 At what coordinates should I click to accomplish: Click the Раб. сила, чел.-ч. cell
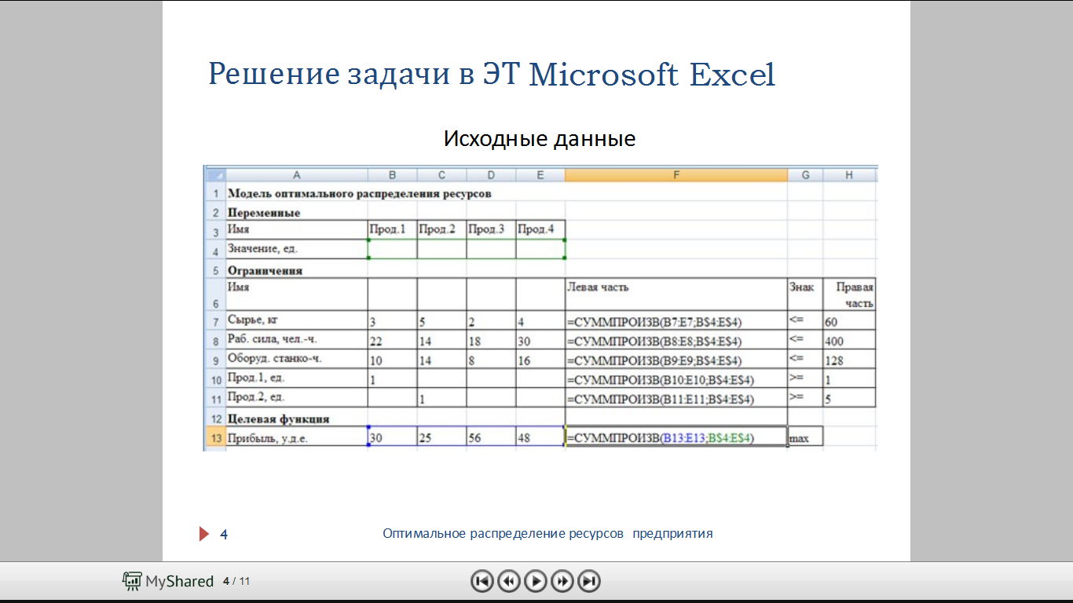[x=296, y=340]
